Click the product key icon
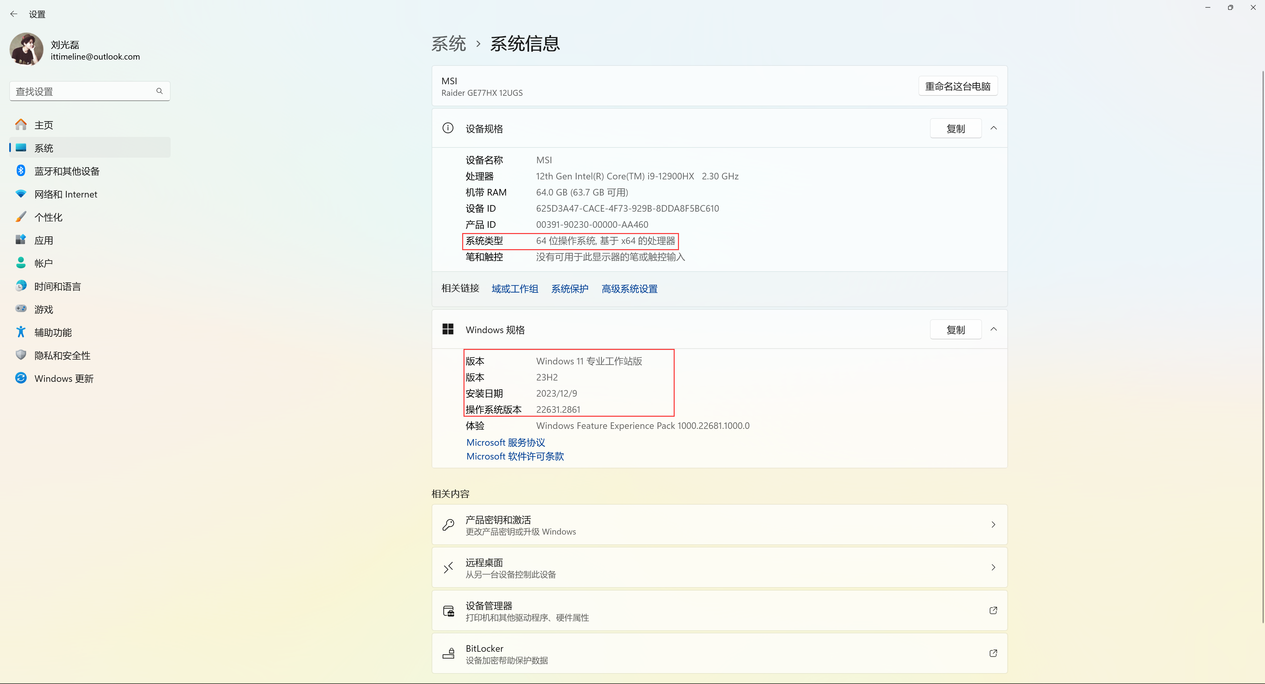This screenshot has height=684, width=1265. 448,525
